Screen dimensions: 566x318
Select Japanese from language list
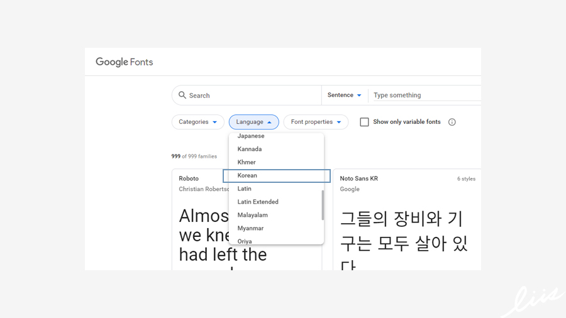pyautogui.click(x=277, y=136)
